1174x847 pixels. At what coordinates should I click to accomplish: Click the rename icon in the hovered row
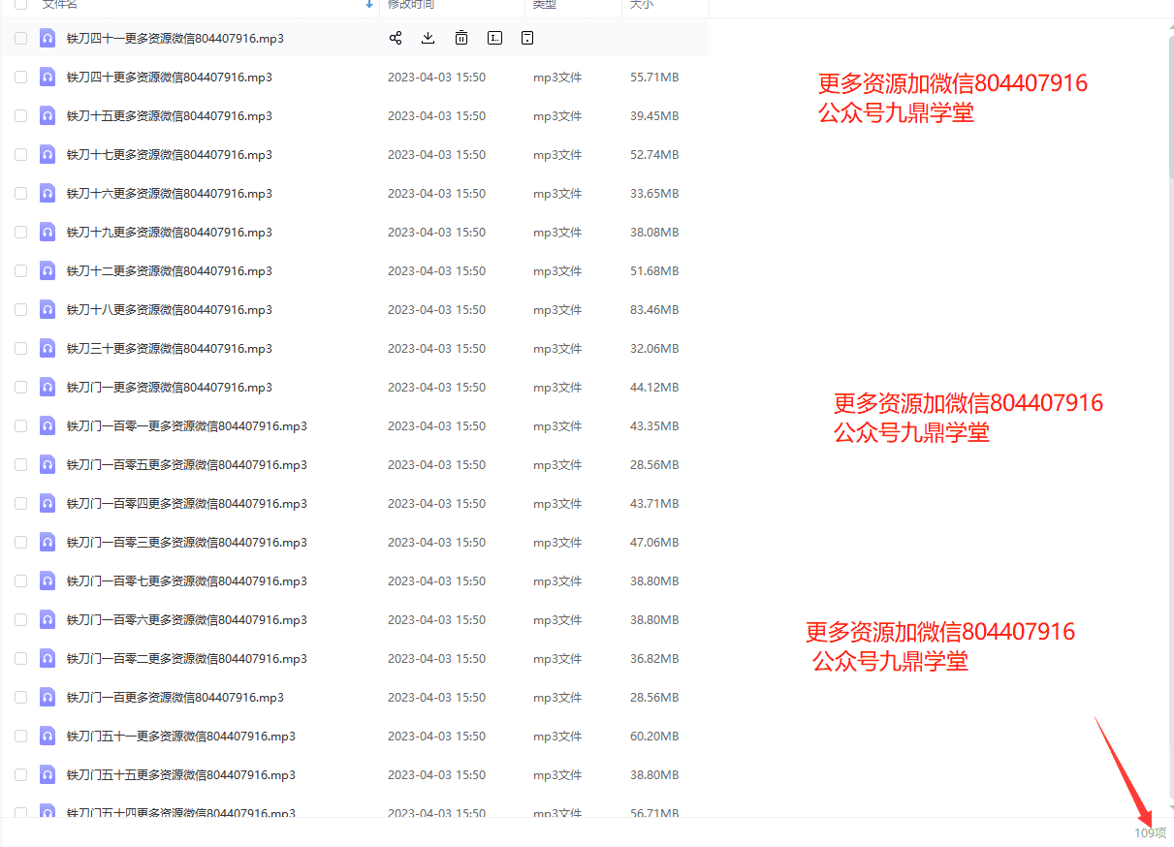point(494,38)
